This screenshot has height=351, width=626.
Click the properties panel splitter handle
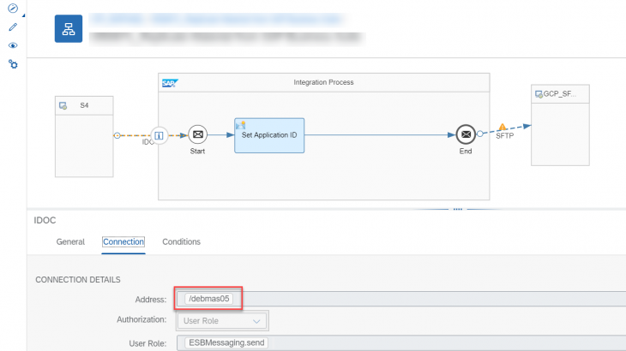coord(457,207)
